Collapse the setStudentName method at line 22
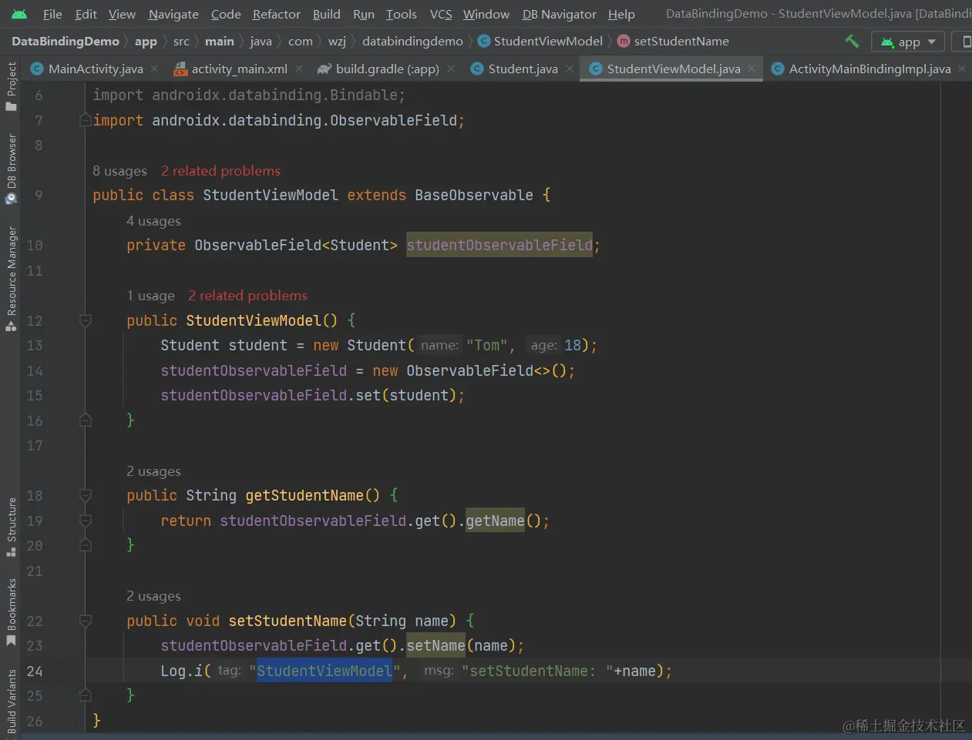972x740 pixels. (x=86, y=621)
